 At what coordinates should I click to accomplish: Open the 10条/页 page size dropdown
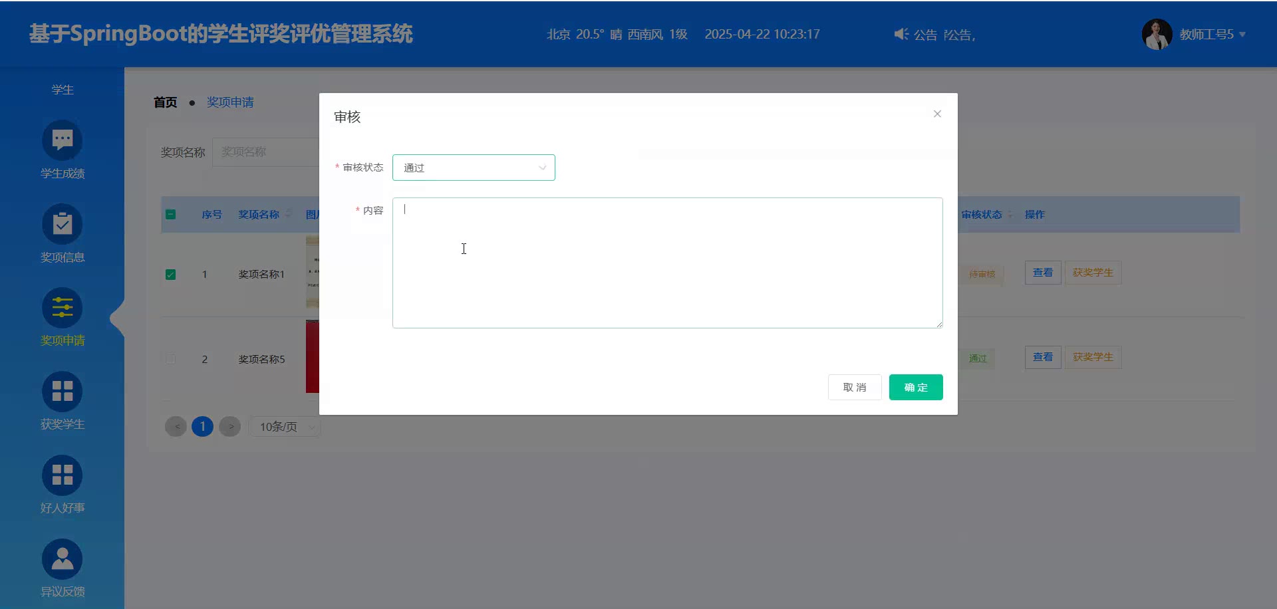click(x=285, y=427)
